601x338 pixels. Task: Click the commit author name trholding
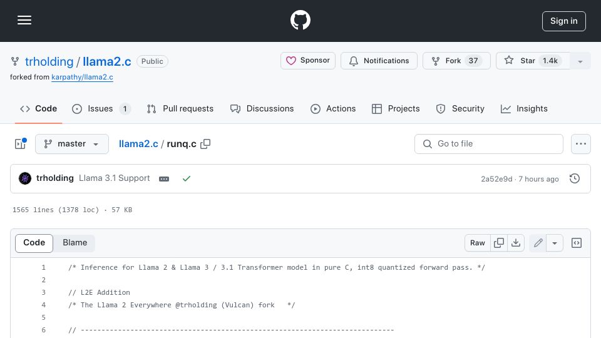click(55, 178)
